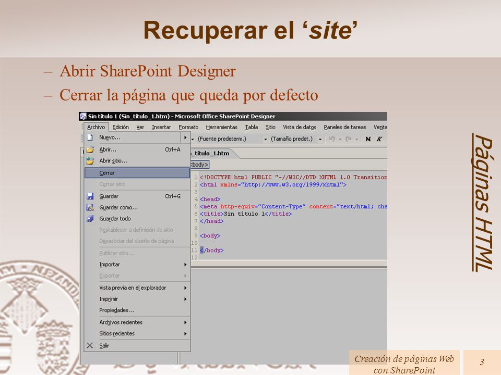Click SharePoint Designer title bar icon
501x375 pixels.
point(83,116)
